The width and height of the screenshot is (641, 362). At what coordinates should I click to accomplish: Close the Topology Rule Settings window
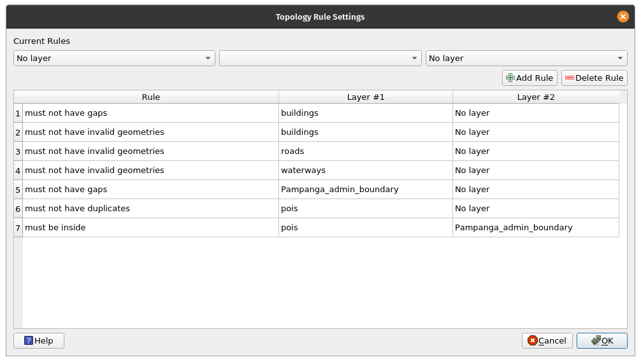[x=623, y=17]
